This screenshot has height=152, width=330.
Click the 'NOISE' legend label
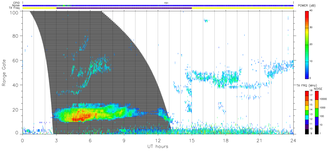click(318, 89)
